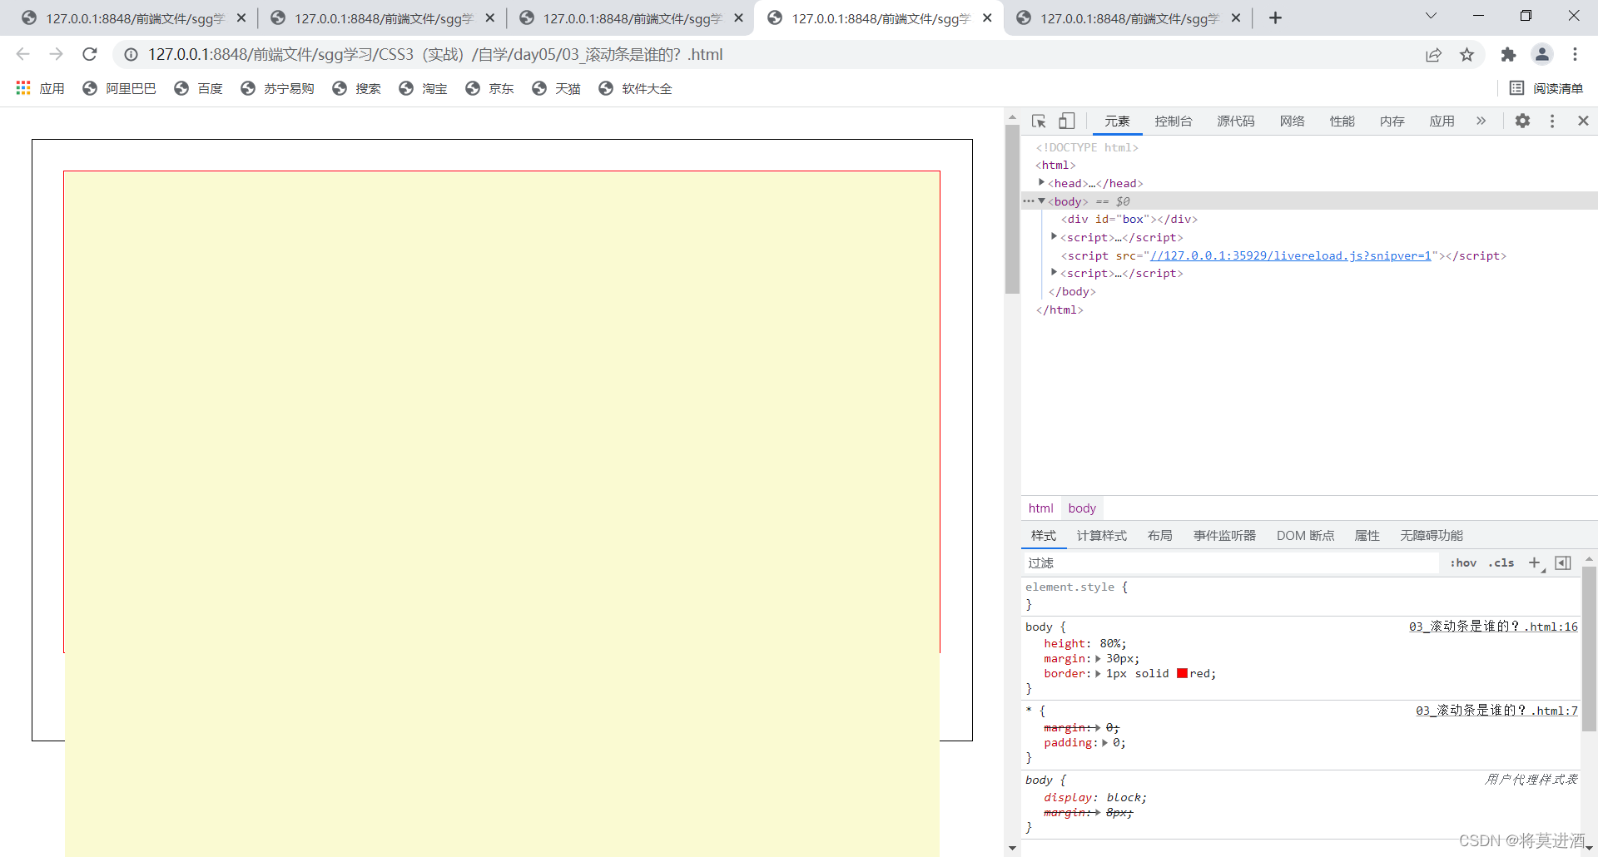Bookmark this page with the star icon
Image resolution: width=1598 pixels, height=857 pixels.
[x=1466, y=55]
